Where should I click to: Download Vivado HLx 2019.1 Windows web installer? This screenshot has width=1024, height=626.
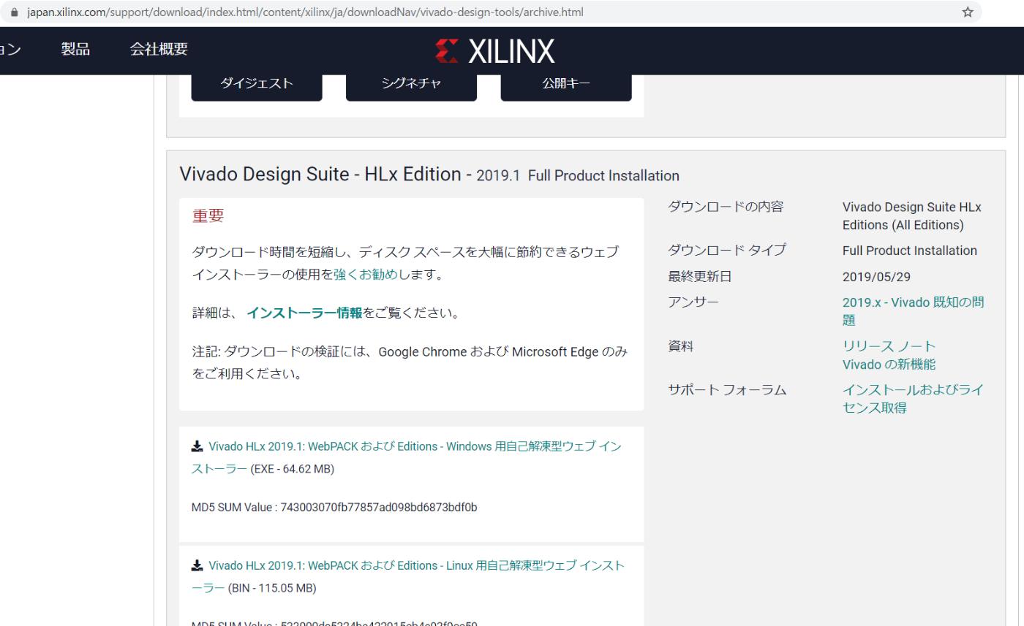click(407, 457)
